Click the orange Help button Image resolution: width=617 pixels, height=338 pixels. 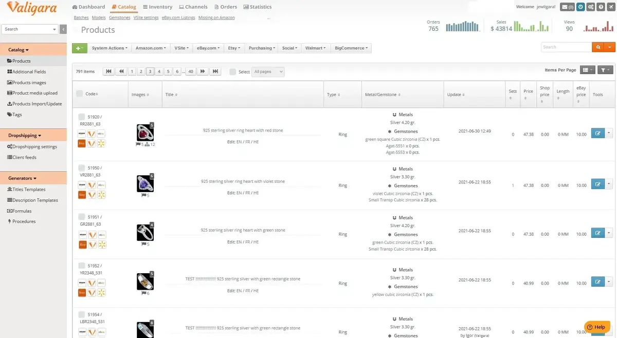[597, 327]
